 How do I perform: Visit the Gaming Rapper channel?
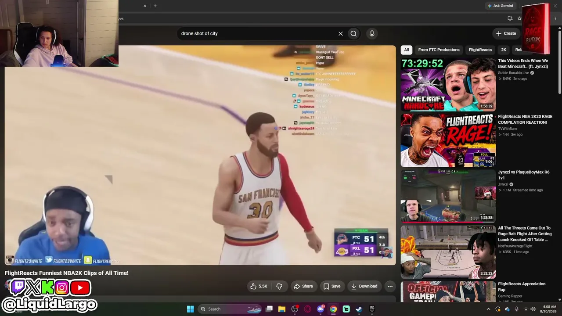pos(510,296)
